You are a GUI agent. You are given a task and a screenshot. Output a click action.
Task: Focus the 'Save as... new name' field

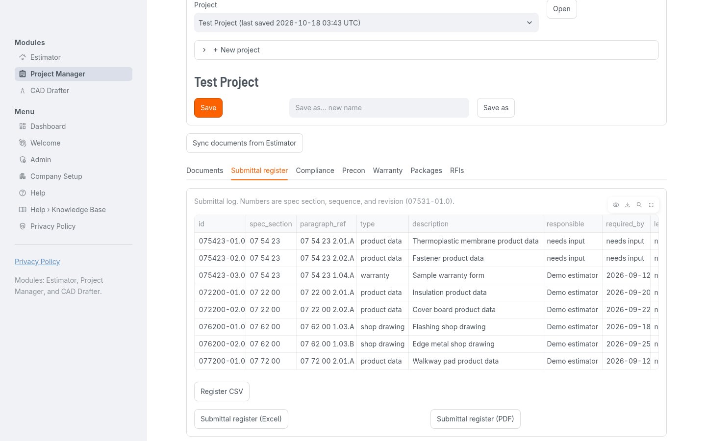[x=379, y=108]
